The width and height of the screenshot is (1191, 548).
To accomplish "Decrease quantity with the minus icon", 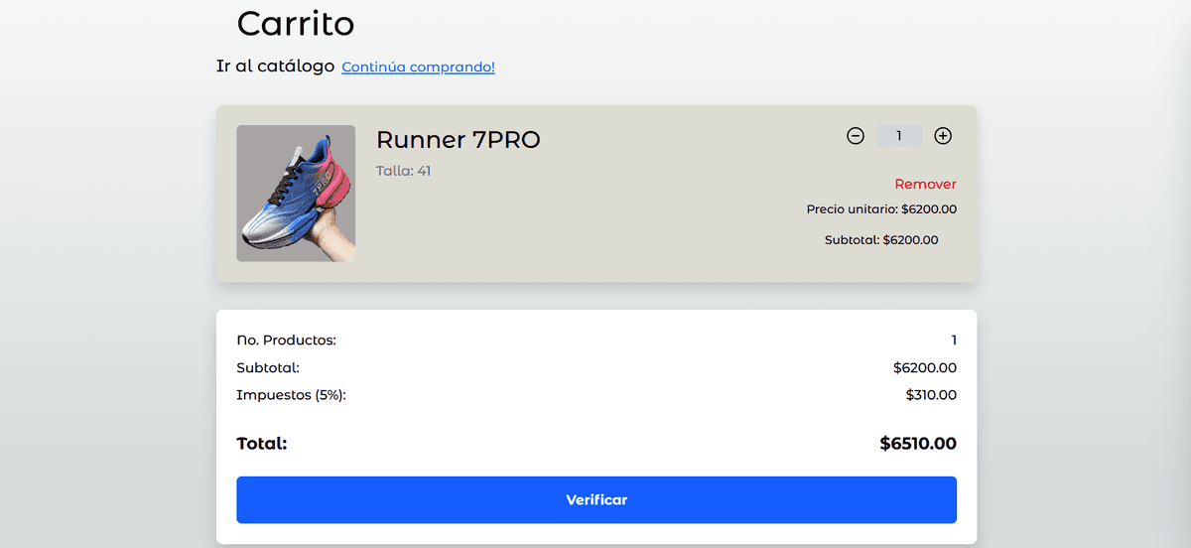I will (x=856, y=136).
